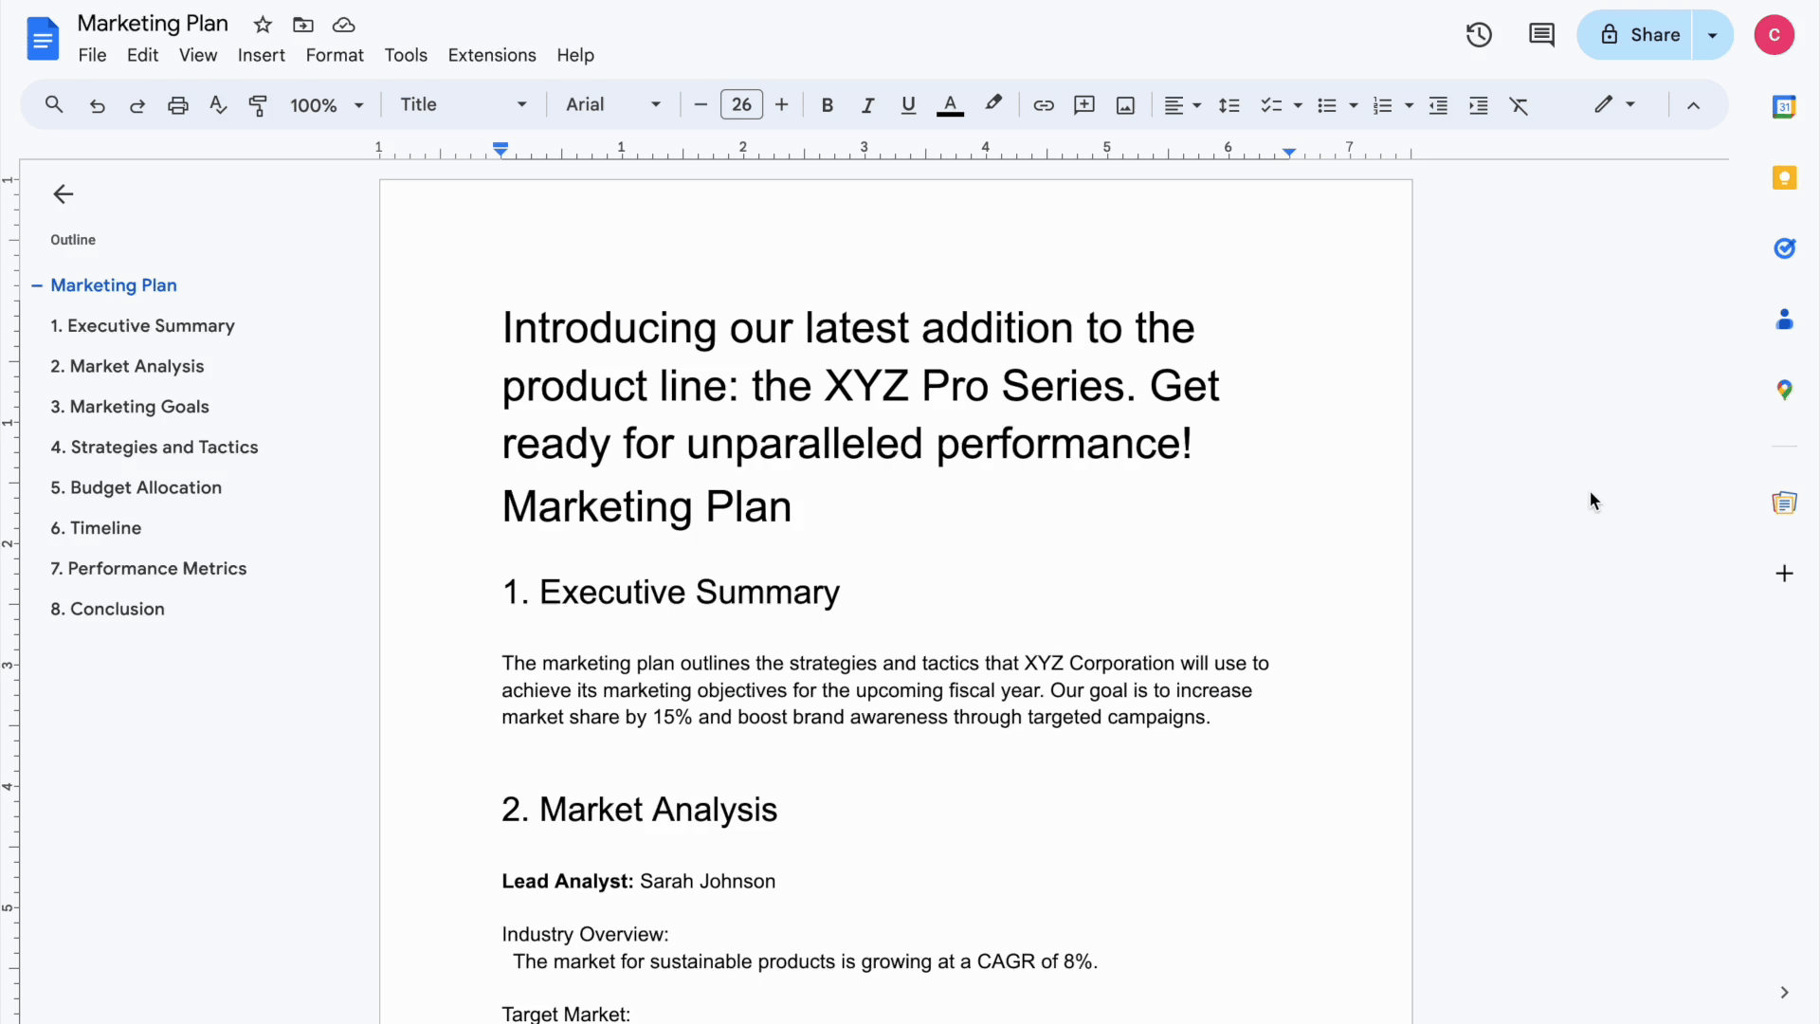Toggle italic formatting
1820x1024 pixels.
pos(867,105)
